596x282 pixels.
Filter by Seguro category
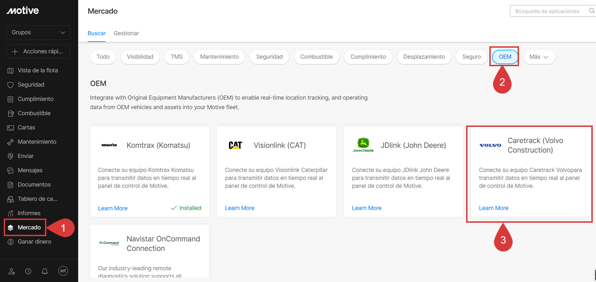[472, 57]
